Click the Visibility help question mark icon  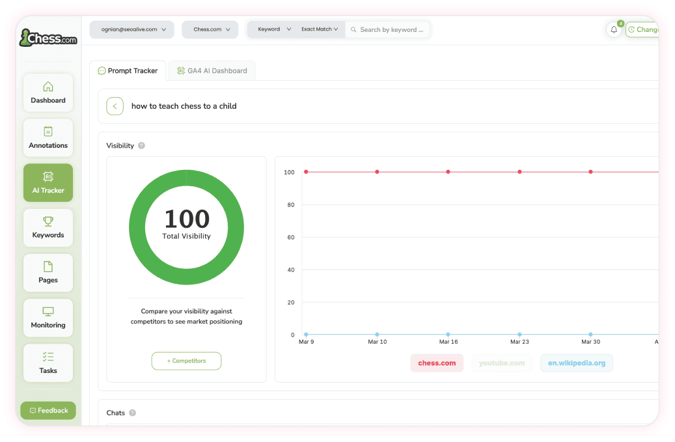click(x=142, y=145)
